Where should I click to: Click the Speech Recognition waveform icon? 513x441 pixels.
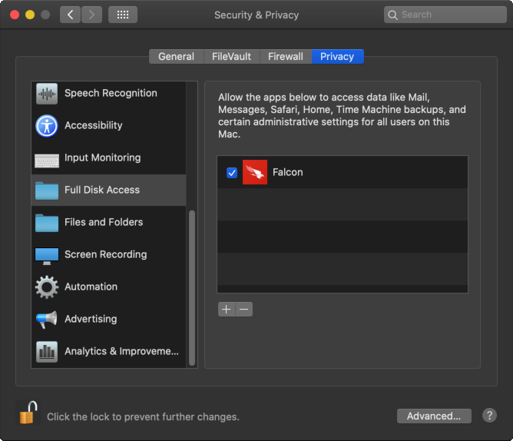tap(47, 94)
